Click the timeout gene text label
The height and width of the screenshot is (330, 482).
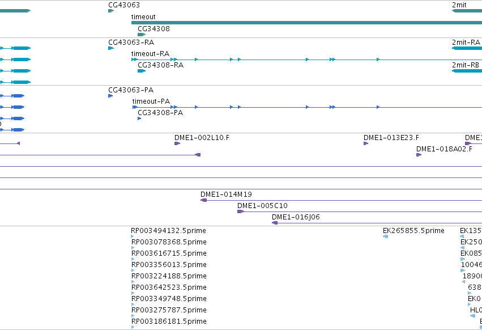point(143,17)
